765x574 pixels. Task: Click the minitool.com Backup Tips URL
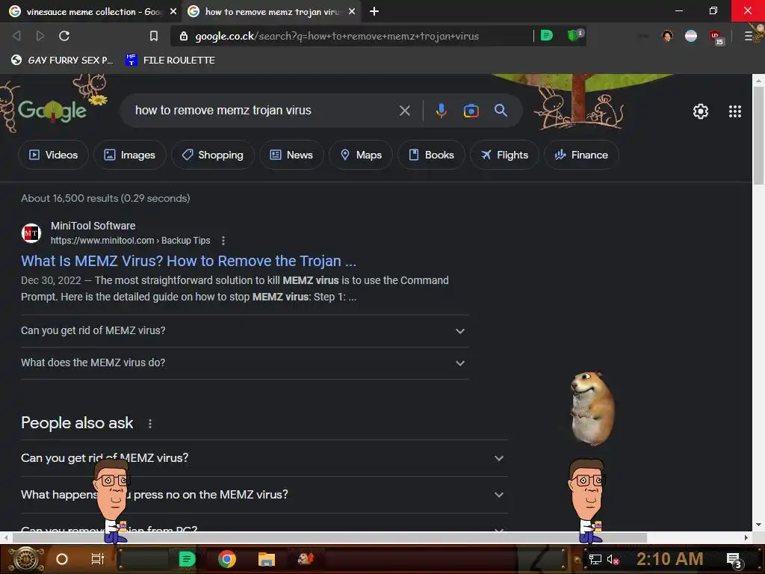(130, 241)
